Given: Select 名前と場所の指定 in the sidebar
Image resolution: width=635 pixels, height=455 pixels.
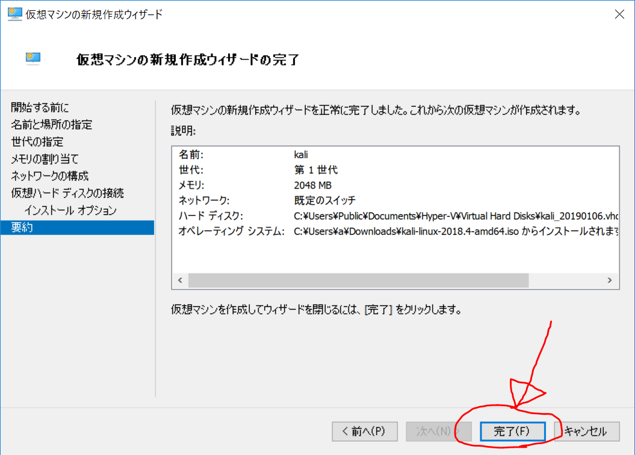Looking at the screenshot, I should (x=52, y=125).
